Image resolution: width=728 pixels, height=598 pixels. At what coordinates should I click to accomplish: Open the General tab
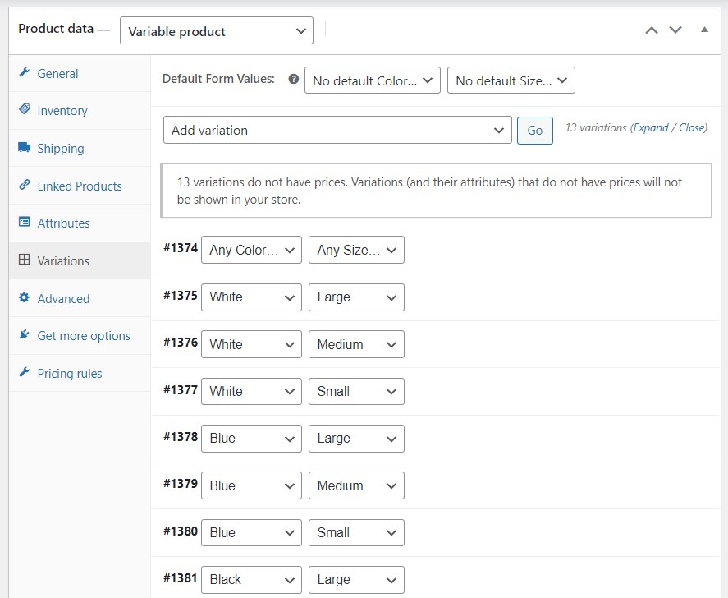80,73
